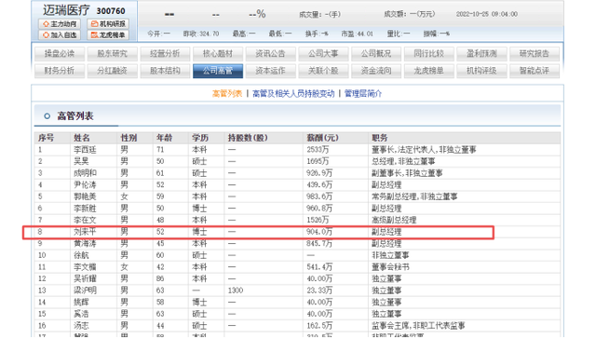Click the 薪酬(元) column header
The width and height of the screenshot is (596, 338).
[323, 138]
